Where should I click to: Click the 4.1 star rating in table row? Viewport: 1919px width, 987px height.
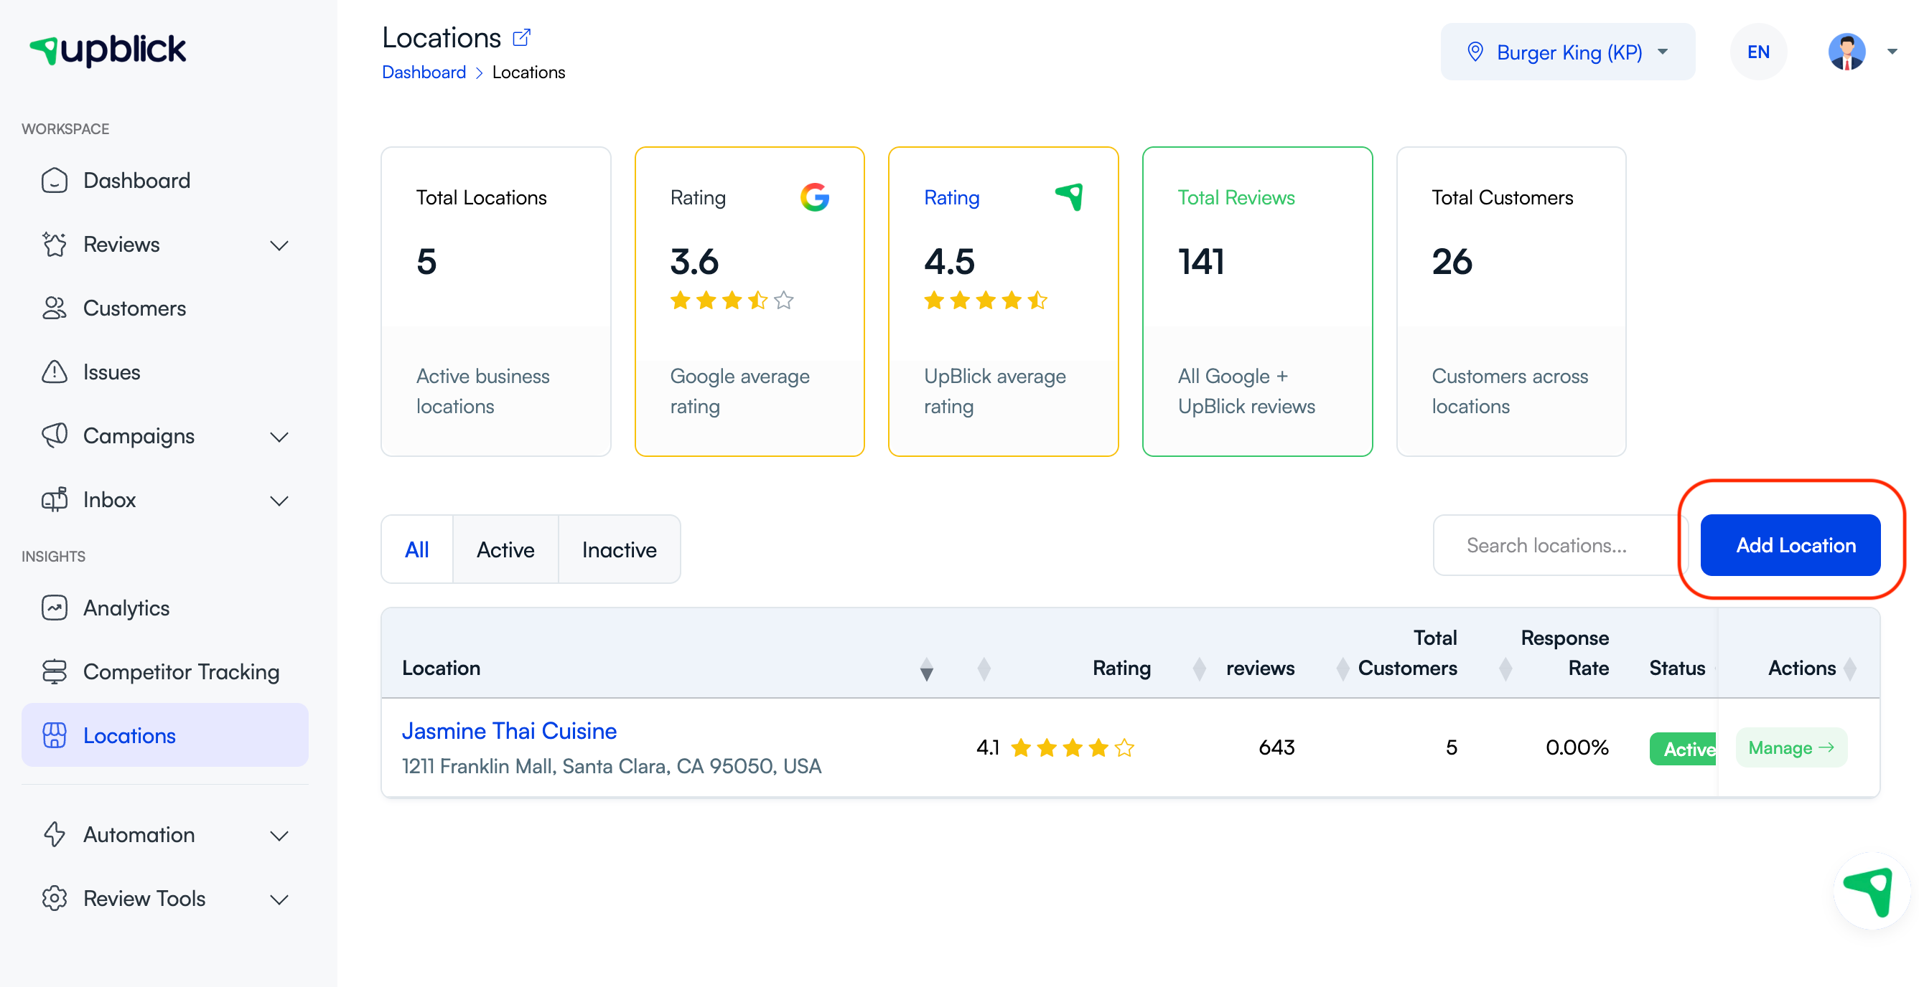tap(1055, 747)
